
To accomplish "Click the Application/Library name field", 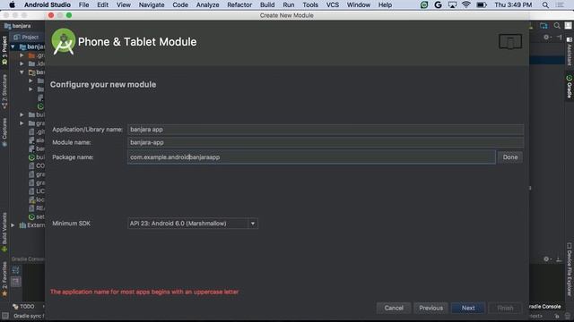I will tap(326, 129).
